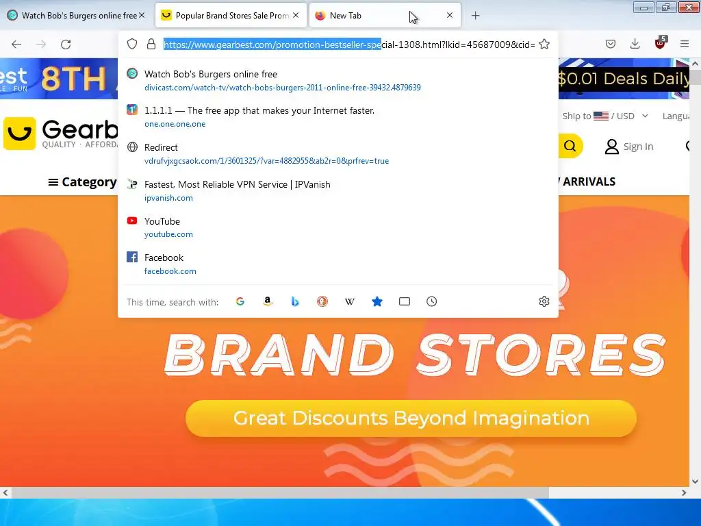This screenshot has height=526, width=701.
Task: Click the Sign In link
Action: click(x=638, y=147)
